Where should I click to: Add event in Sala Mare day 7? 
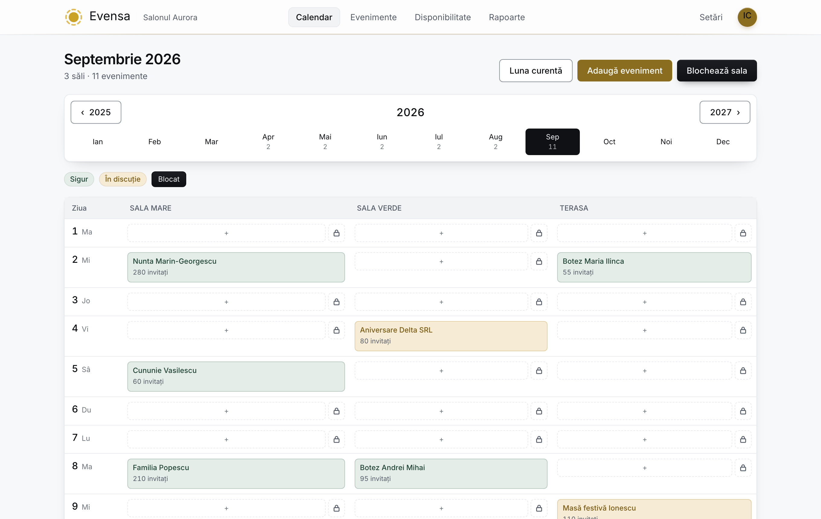click(226, 440)
